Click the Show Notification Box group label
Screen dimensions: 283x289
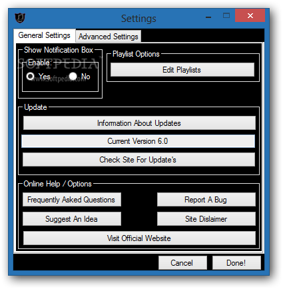(x=59, y=50)
